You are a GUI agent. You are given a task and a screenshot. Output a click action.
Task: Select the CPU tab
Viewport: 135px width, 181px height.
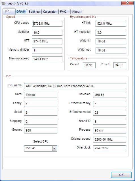(x=9, y=11)
